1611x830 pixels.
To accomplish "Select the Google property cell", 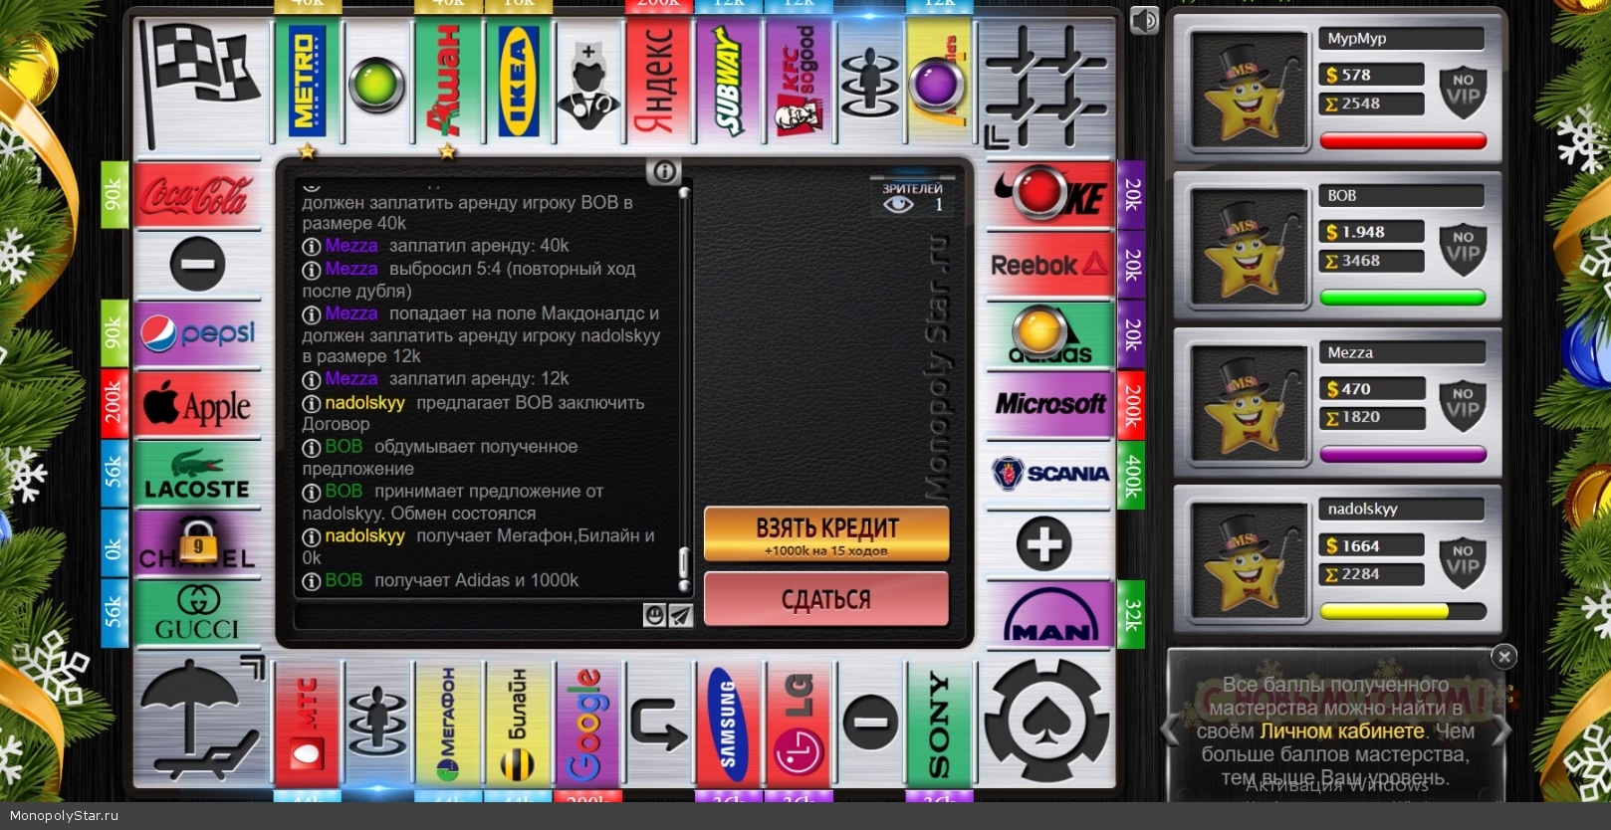I will (x=588, y=724).
